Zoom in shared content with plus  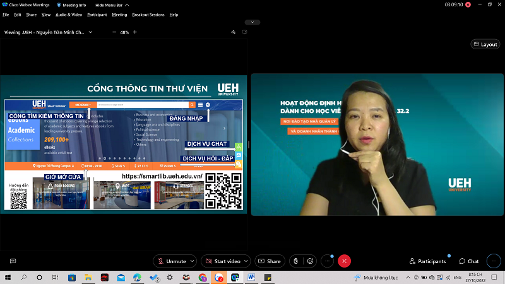tap(135, 32)
